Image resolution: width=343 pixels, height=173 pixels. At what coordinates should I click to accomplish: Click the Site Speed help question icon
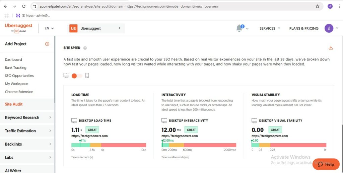coord(85,48)
